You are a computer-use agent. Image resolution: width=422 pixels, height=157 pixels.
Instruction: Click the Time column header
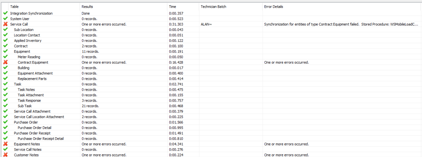click(x=172, y=7)
